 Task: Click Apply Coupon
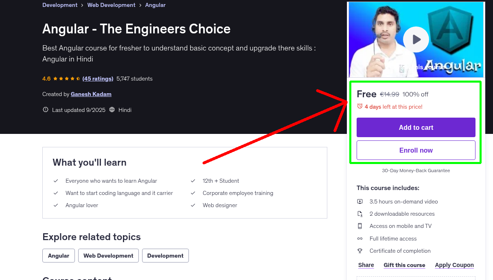pos(454,265)
